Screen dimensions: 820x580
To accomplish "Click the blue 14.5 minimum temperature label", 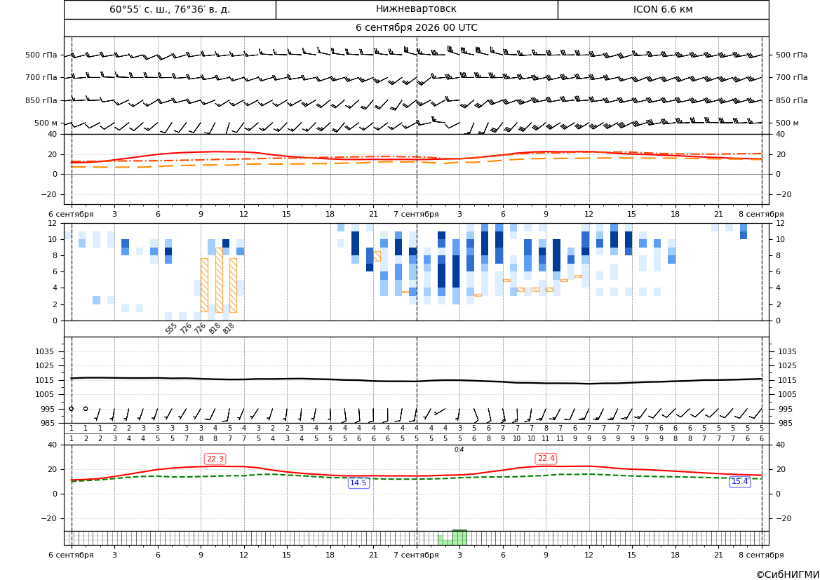I will pyautogui.click(x=358, y=483).
